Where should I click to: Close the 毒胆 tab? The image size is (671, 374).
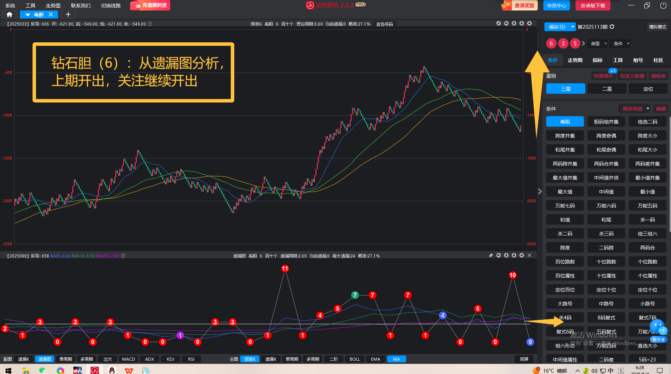pyautogui.click(x=51, y=15)
